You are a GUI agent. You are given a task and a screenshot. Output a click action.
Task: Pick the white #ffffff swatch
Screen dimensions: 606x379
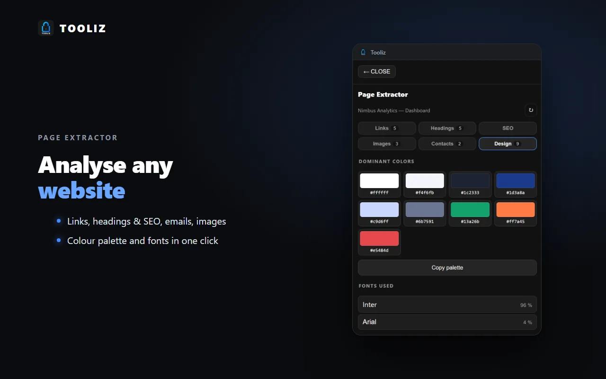click(x=379, y=184)
